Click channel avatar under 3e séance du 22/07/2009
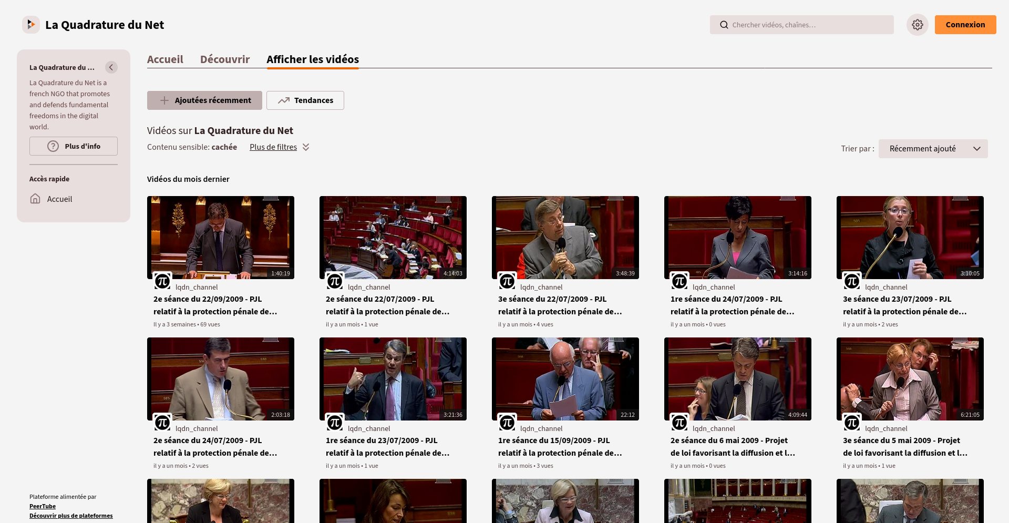This screenshot has width=1009, height=523. pyautogui.click(x=507, y=281)
